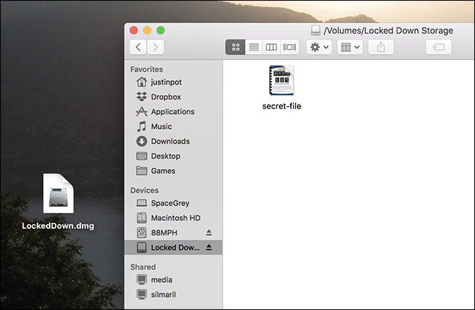This screenshot has width=475, height=310.
Task: Switch to Cover Flow view
Action: [289, 47]
